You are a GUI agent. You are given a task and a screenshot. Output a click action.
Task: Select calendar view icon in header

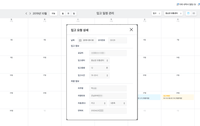pos(188,13)
